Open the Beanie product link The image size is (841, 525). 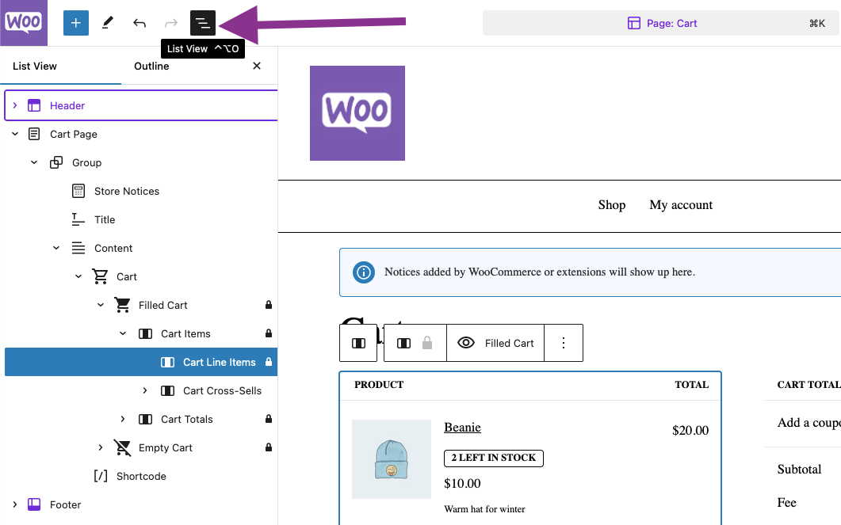[462, 428]
